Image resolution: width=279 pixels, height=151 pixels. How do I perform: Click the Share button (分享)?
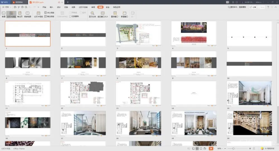pos(252,7)
